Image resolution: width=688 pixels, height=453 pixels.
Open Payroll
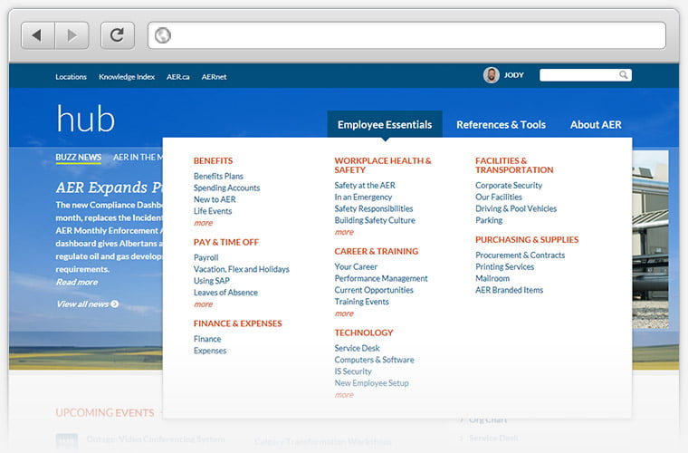(205, 257)
